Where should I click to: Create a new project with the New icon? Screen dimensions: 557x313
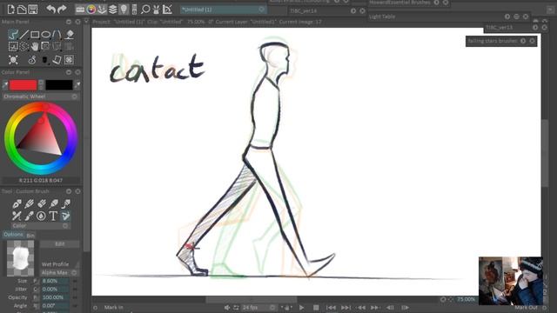11,10
